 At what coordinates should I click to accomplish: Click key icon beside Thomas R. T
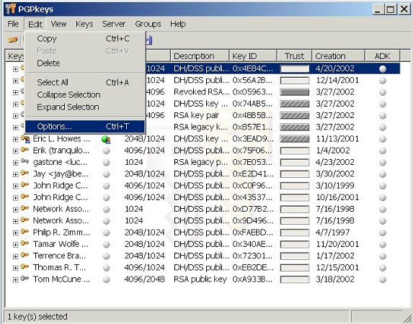tap(25, 266)
